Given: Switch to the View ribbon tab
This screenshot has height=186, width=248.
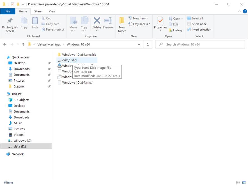Looking at the screenshot, I should coord(52,11).
